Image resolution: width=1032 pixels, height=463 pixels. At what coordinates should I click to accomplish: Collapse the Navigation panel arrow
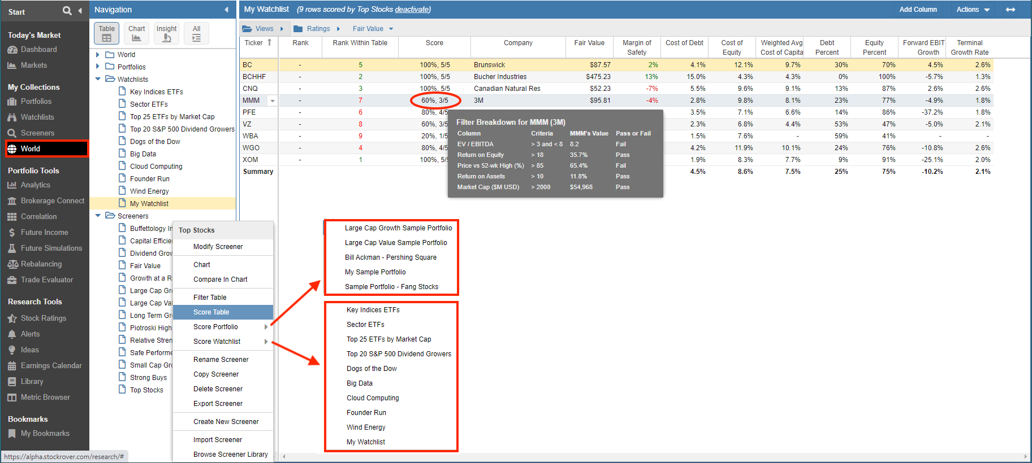(226, 10)
